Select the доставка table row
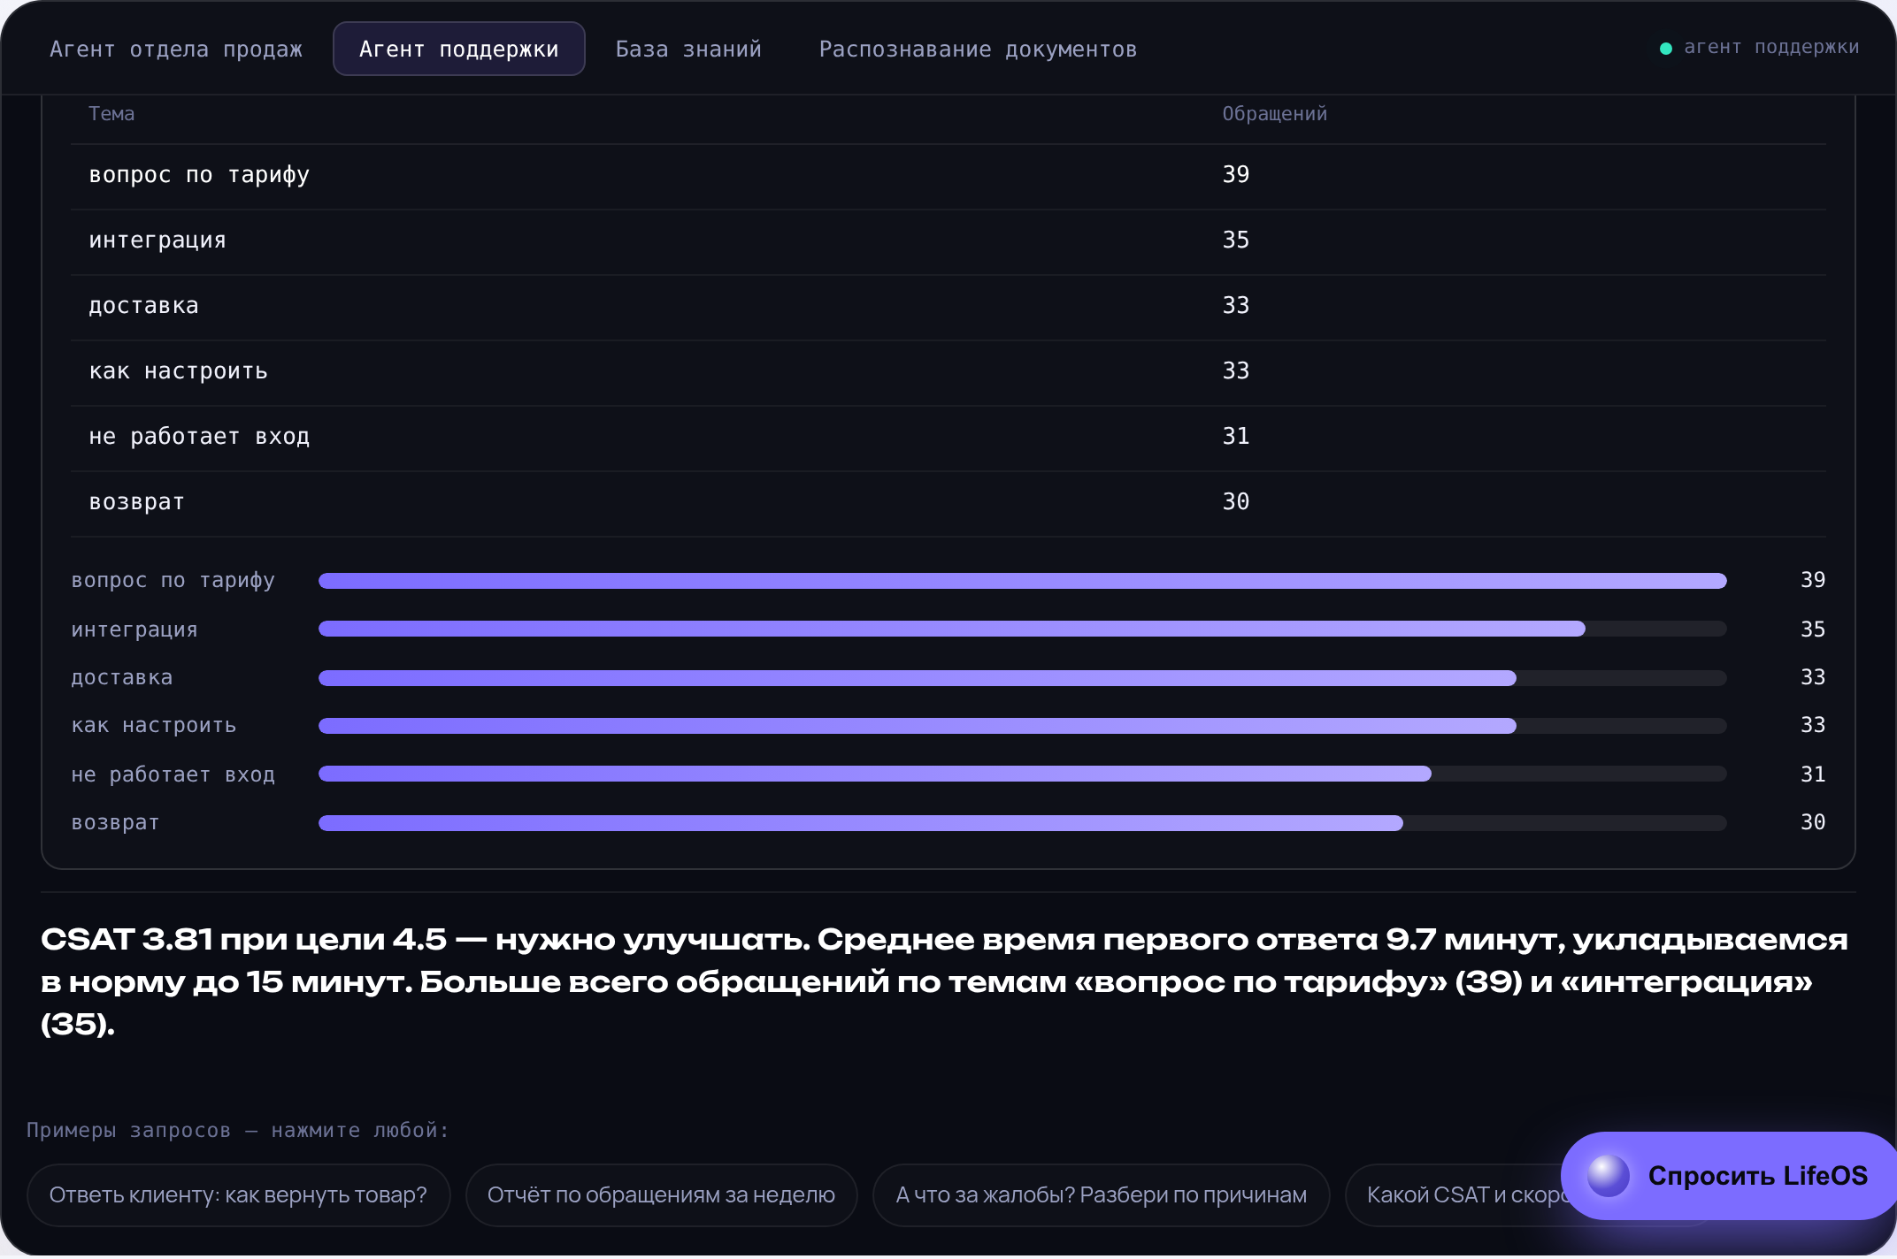Image resolution: width=1897 pixels, height=1259 pixels. point(948,307)
